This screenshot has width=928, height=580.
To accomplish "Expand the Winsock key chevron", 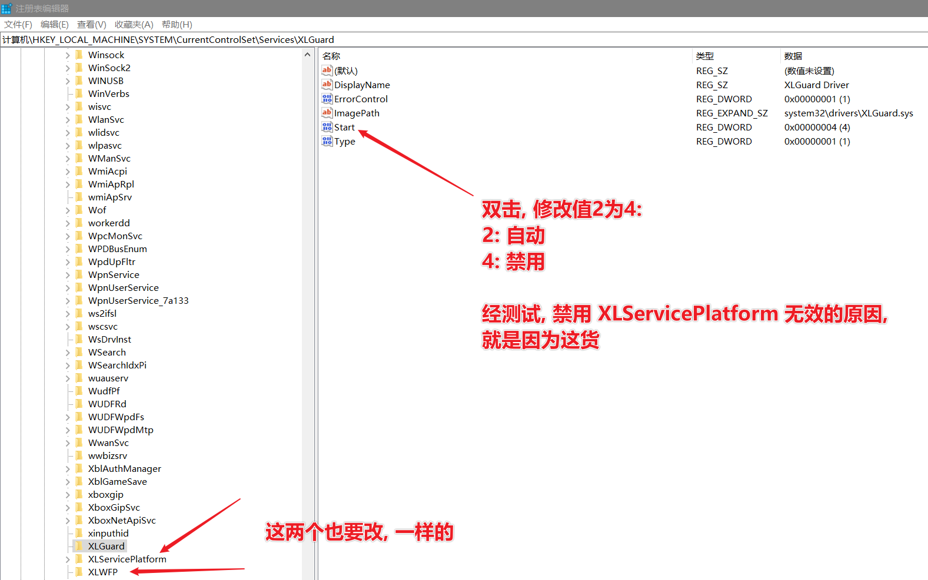I will [x=68, y=55].
